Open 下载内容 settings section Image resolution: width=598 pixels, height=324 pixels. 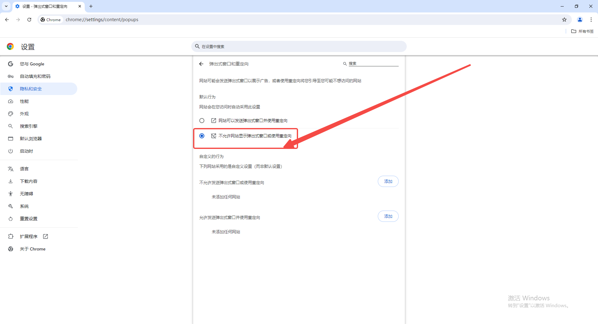(39, 181)
